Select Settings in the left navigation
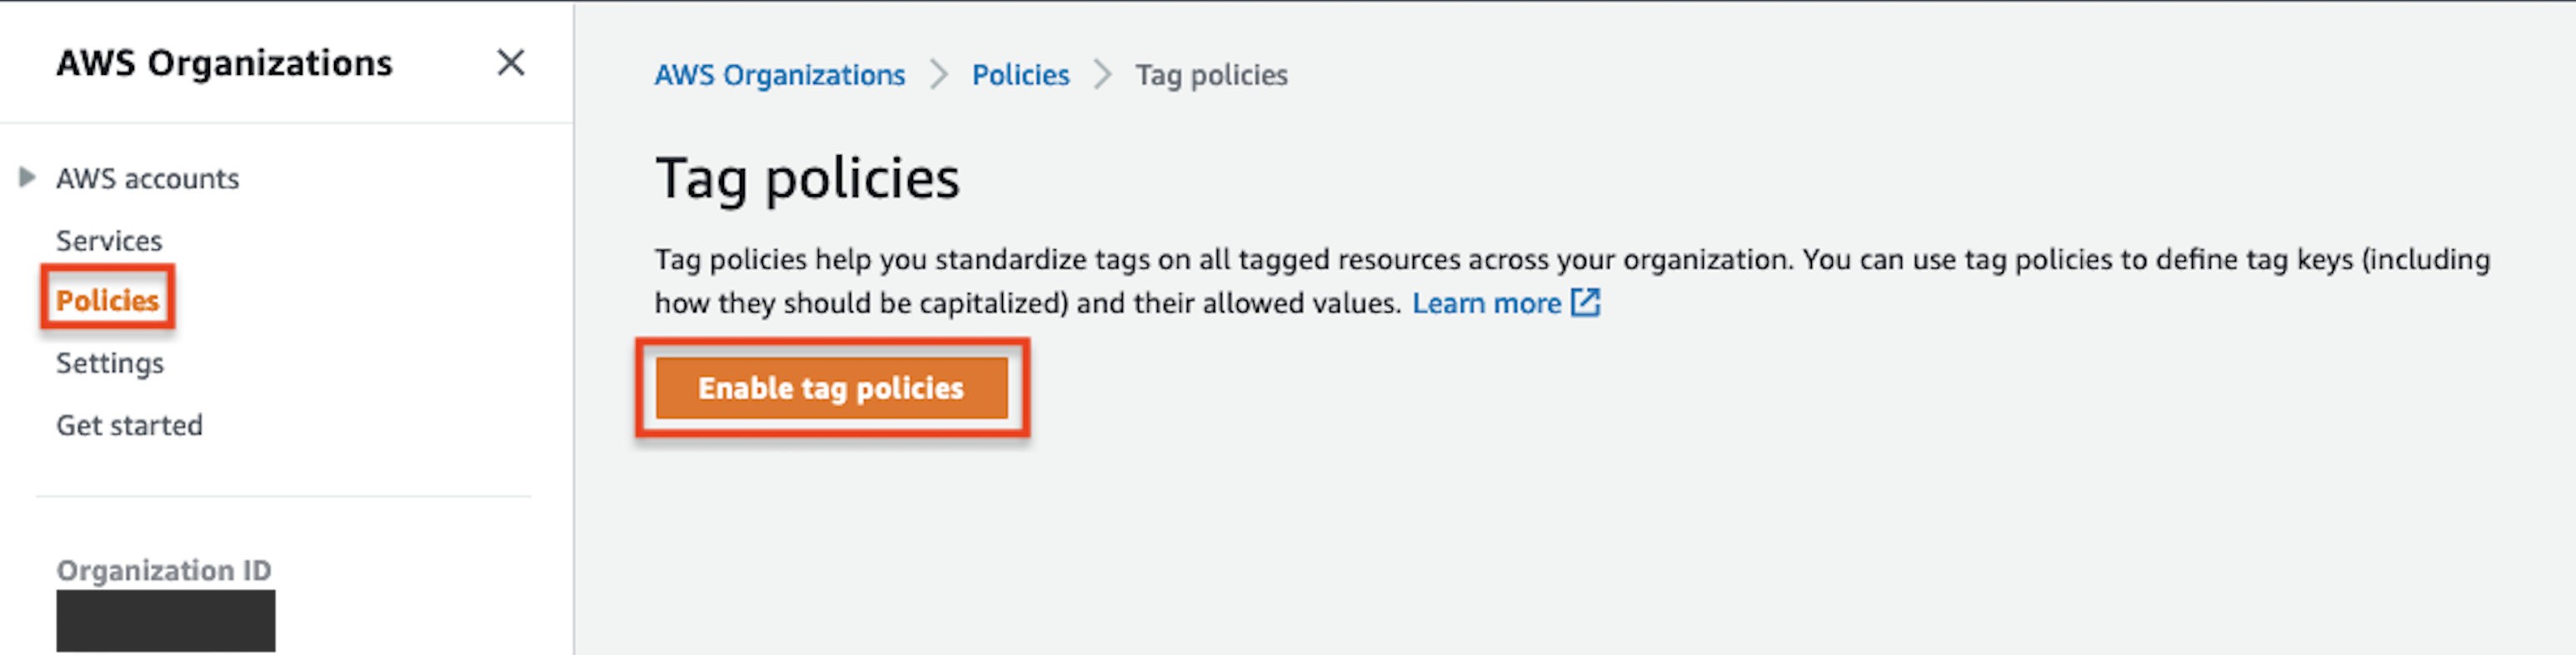2576x655 pixels. (x=109, y=362)
